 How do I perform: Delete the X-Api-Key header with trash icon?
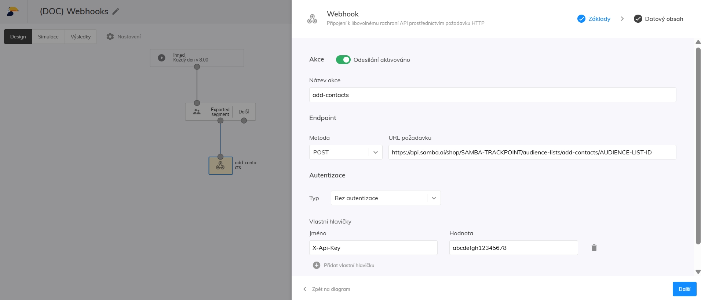click(x=594, y=248)
